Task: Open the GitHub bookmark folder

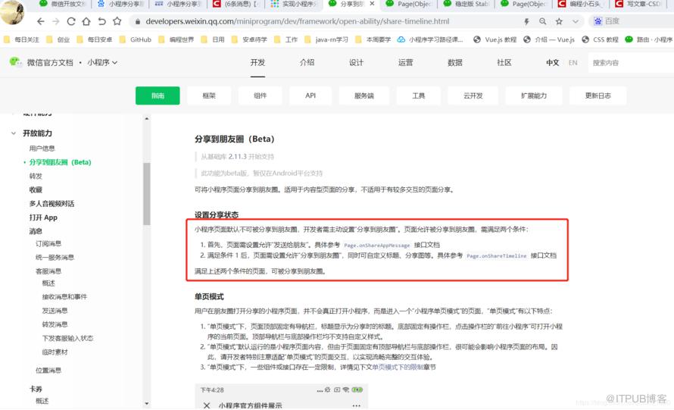Action: (136, 39)
